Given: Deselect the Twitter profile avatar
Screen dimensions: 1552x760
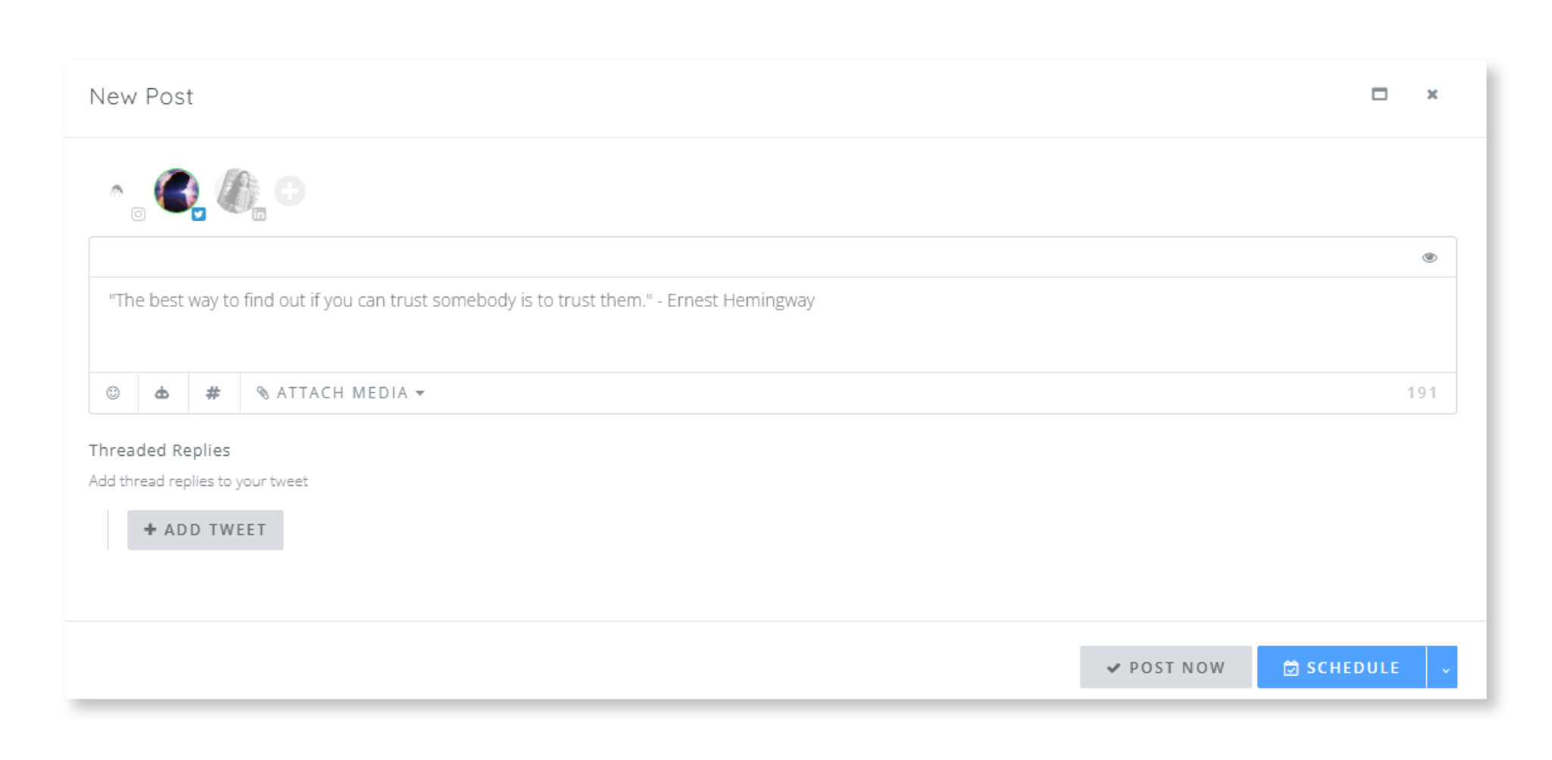Looking at the screenshot, I should pos(176,190).
